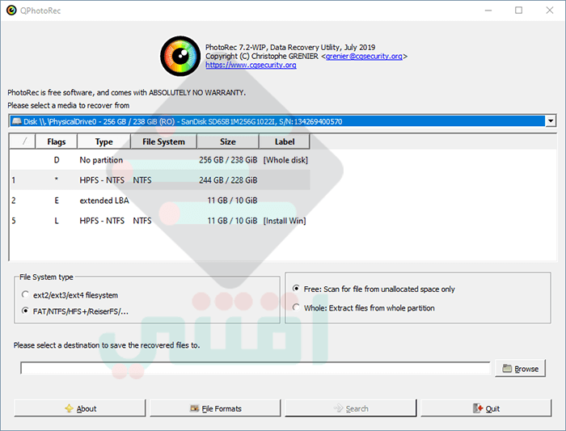This screenshot has height=431, width=566.
Task: Click the folder icon on Browse button
Action: 507,368
